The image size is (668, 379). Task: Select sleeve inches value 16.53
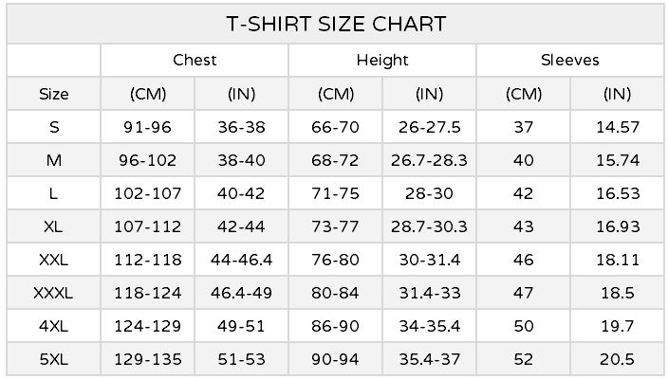point(618,193)
